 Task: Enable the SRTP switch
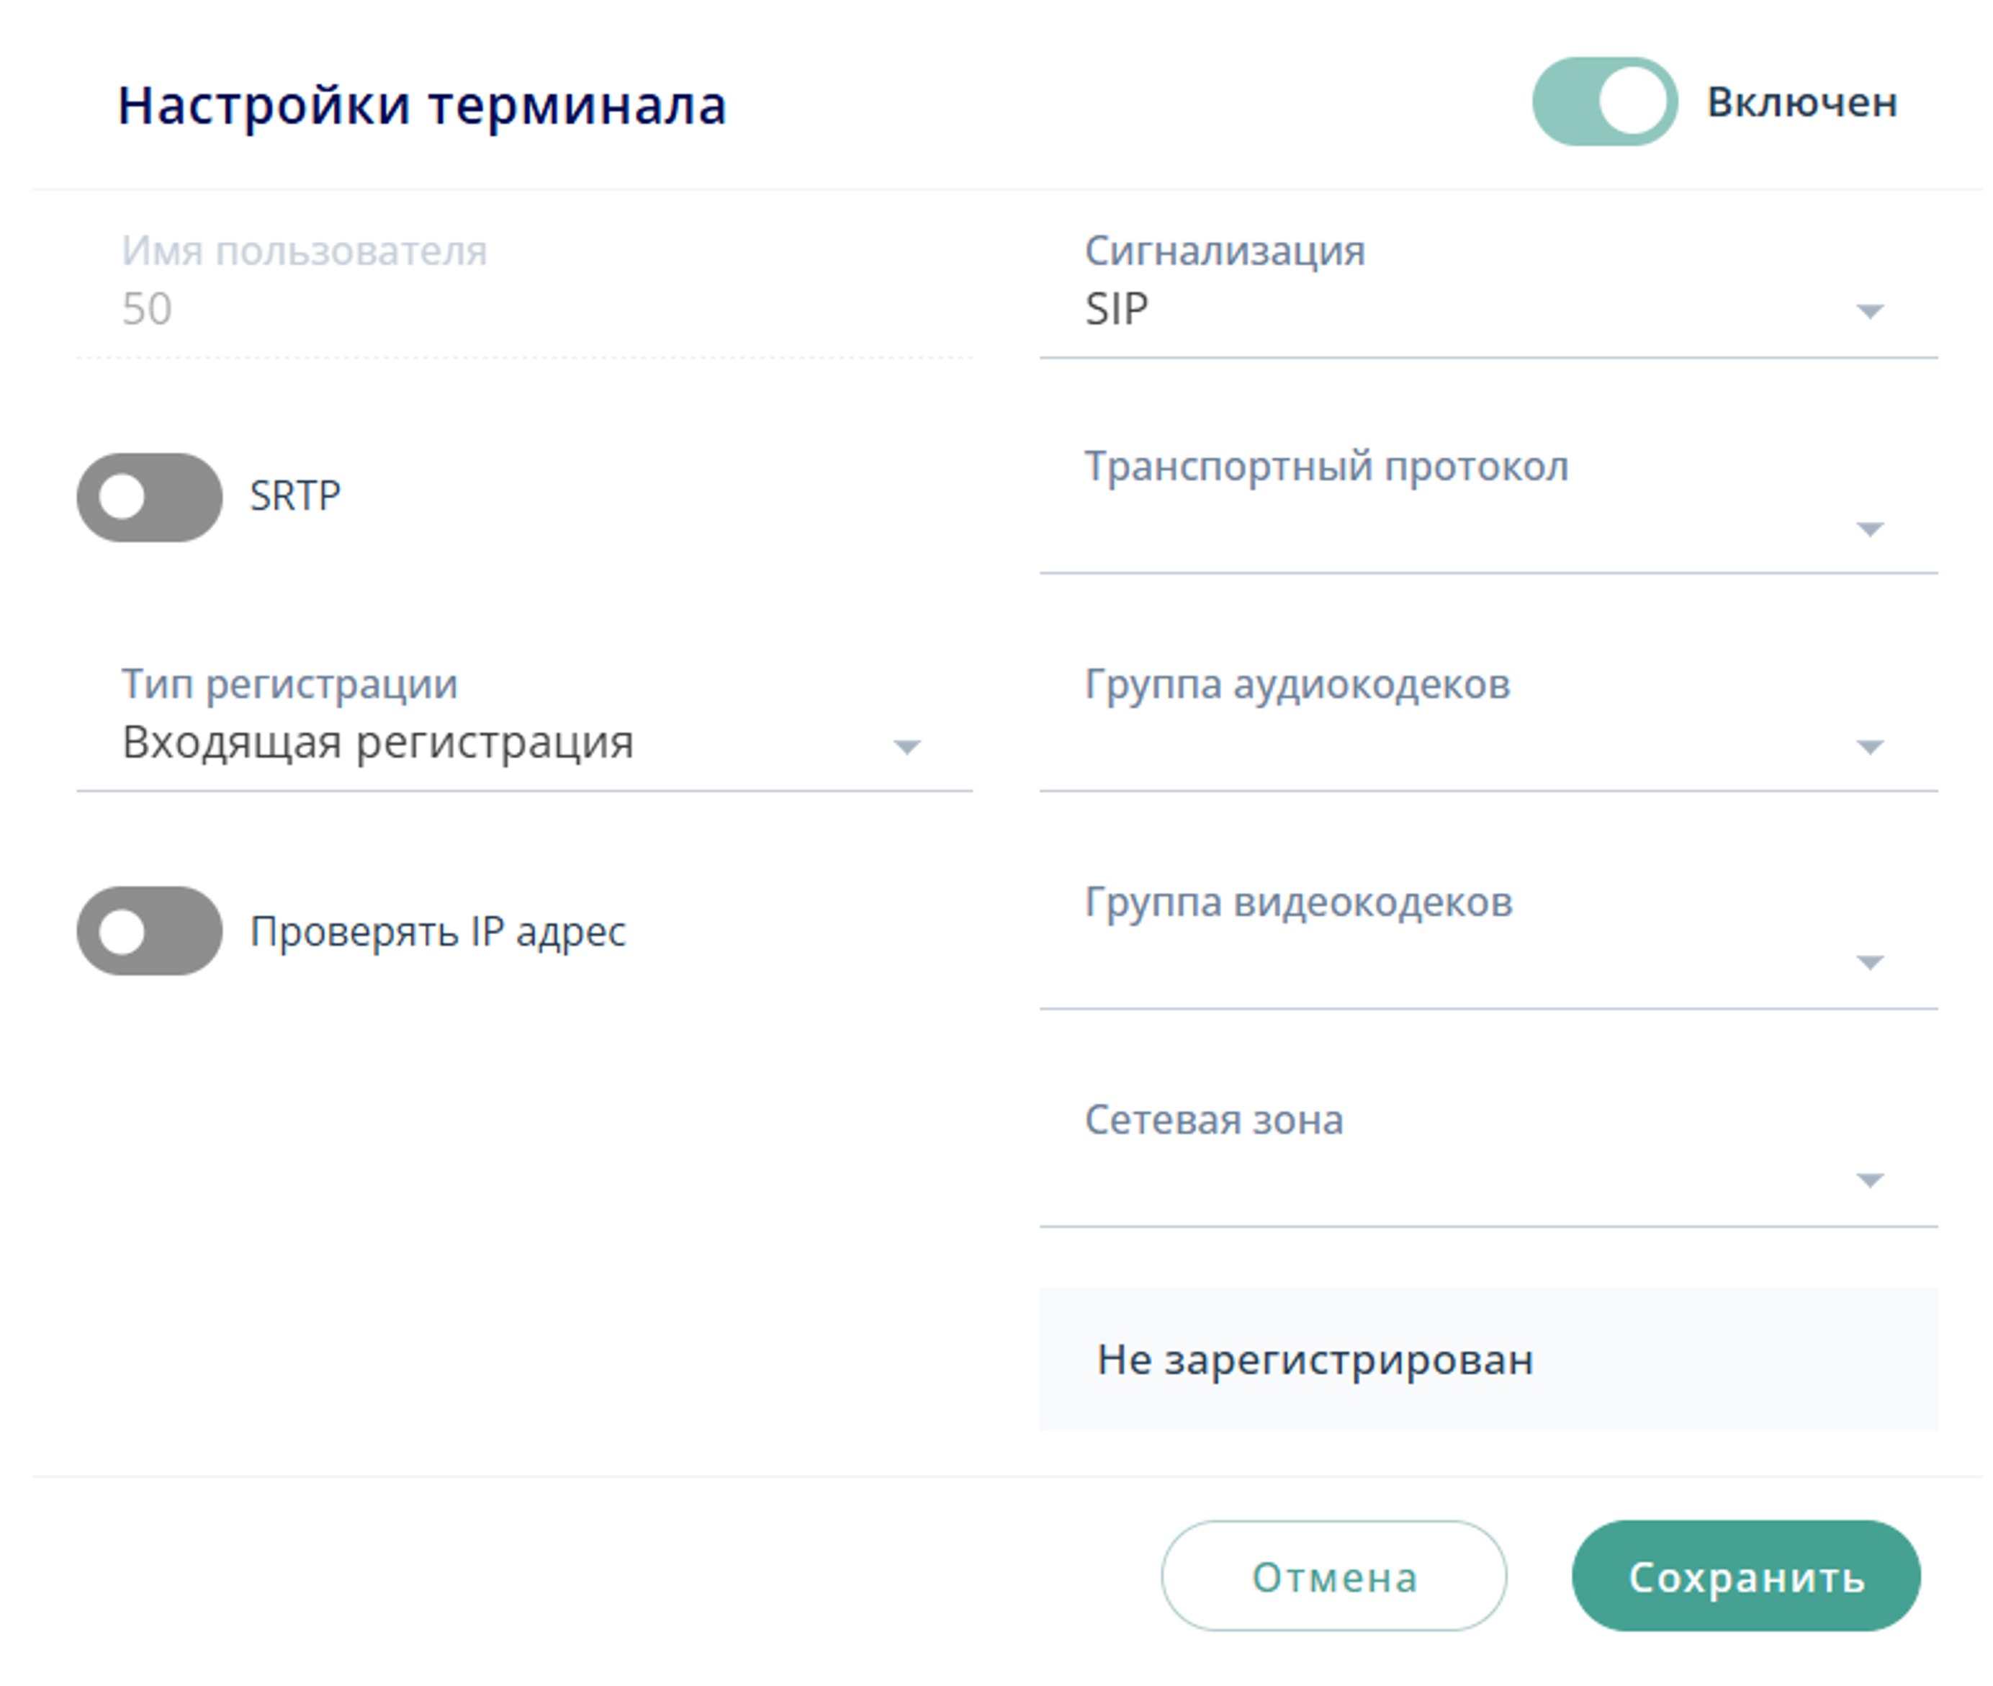(x=149, y=497)
